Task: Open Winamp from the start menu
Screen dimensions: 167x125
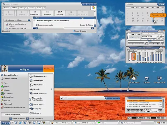Action: [x=7, y=90]
